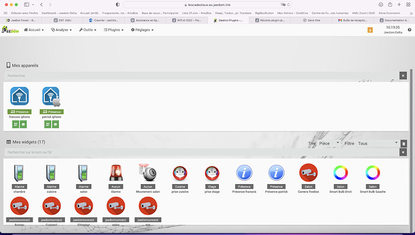Viewport: 415px width, 235px height.
Task: Open the Safari privacy report shield
Action: tap(118, 4)
